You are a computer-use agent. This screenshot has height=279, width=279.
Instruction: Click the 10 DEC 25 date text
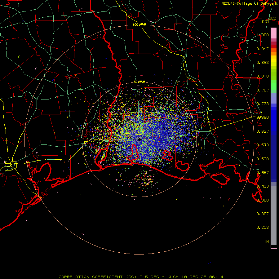tap(194, 277)
